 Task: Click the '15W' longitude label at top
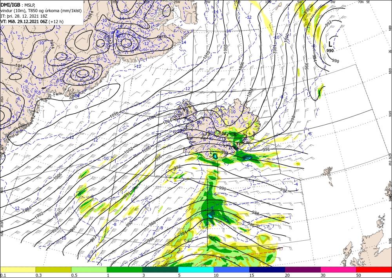[x=237, y=2]
